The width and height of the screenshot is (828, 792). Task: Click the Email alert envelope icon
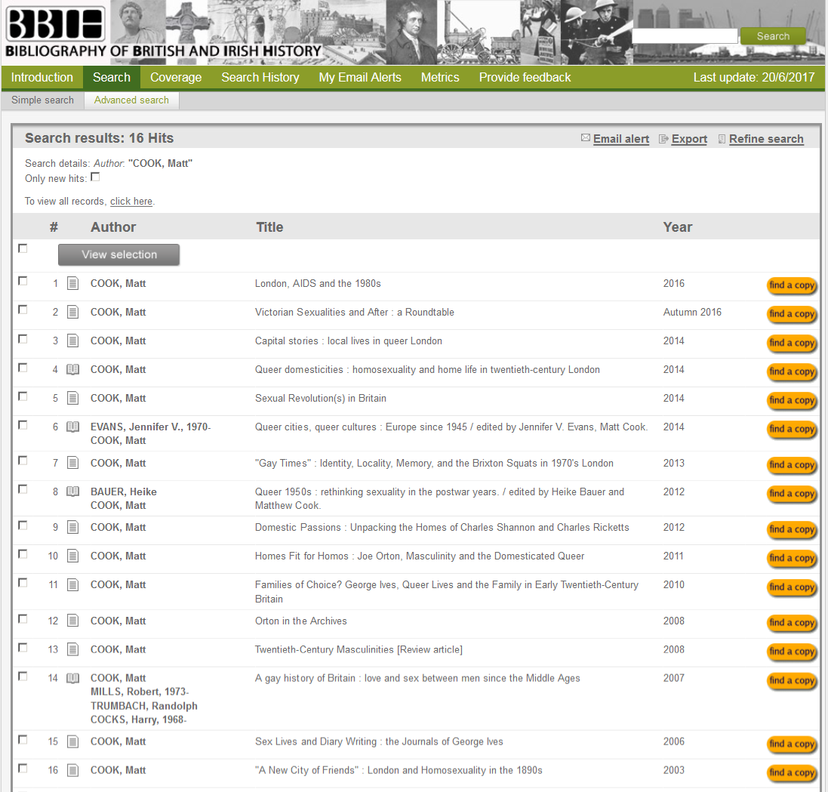pos(585,139)
